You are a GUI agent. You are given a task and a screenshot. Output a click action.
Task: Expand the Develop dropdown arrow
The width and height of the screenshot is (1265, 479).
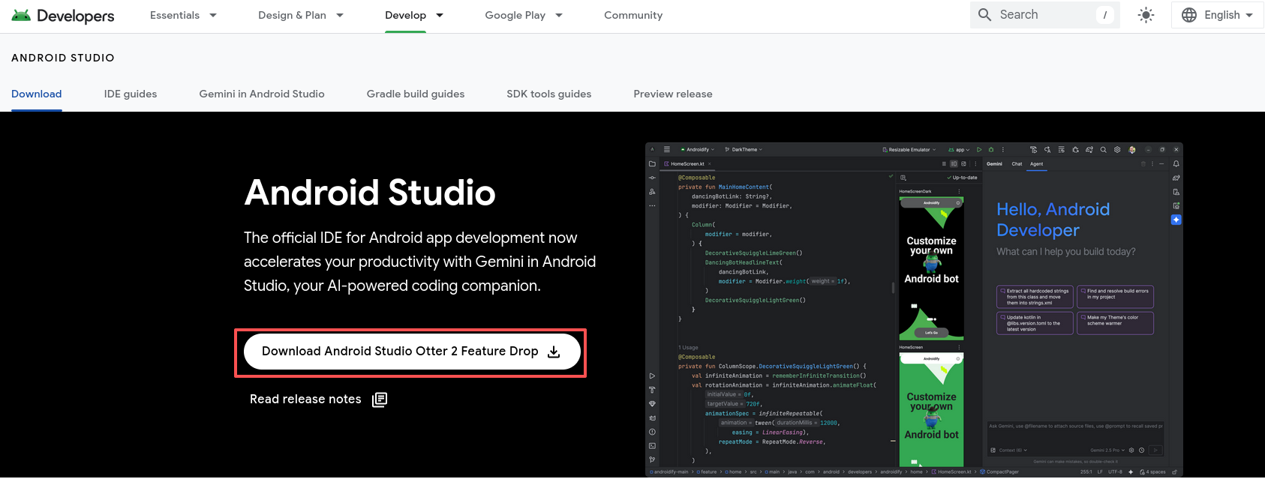tap(440, 15)
